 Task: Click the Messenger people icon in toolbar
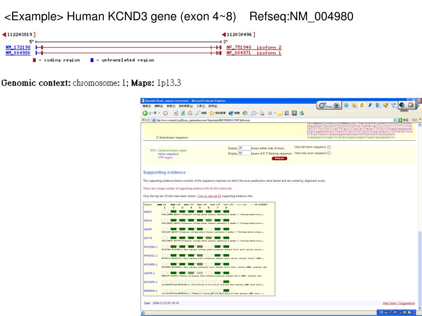(301, 113)
